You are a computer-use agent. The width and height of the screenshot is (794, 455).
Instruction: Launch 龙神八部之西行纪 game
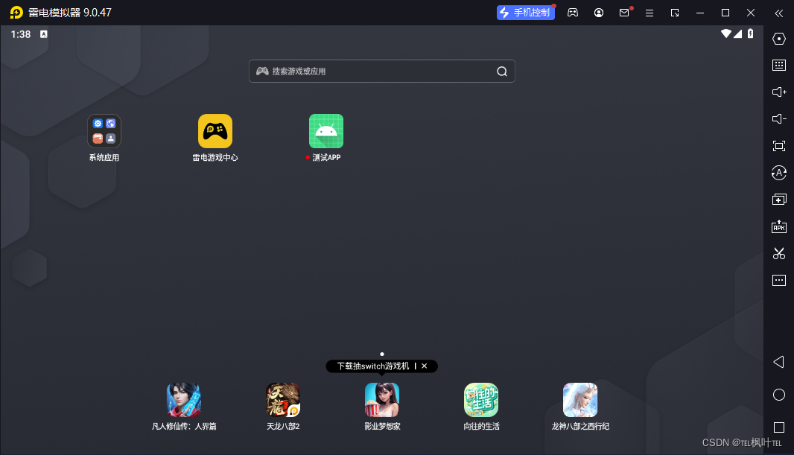[580, 400]
